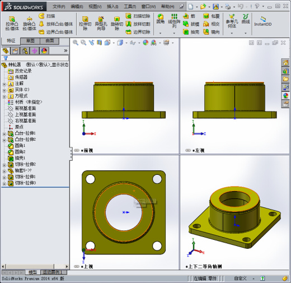291x283 pixels.
Task: Click the feature tree filter input field
Action: [x=35, y=58]
